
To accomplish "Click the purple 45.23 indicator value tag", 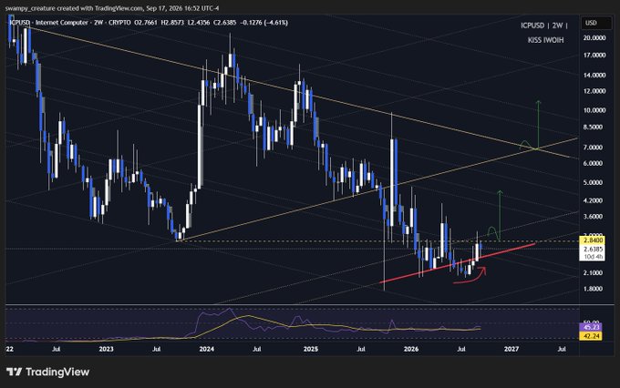I will coord(591,327).
